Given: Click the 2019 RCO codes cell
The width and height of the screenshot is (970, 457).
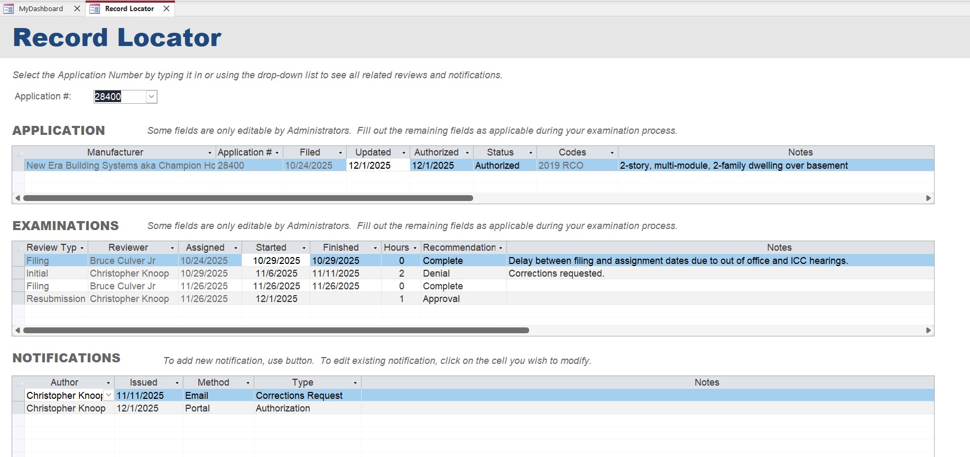Looking at the screenshot, I should pyautogui.click(x=577, y=166).
